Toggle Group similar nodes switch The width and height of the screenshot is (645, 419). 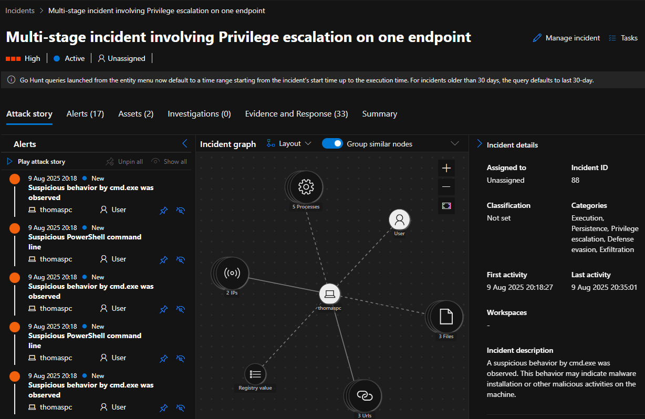332,144
